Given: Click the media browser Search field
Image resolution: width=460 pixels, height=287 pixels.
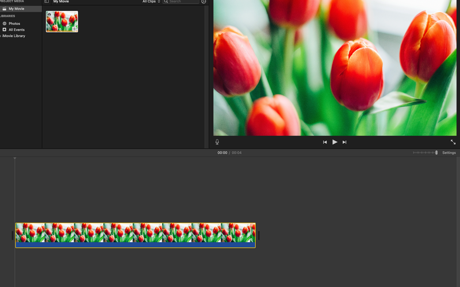Looking at the screenshot, I should tap(181, 2).
